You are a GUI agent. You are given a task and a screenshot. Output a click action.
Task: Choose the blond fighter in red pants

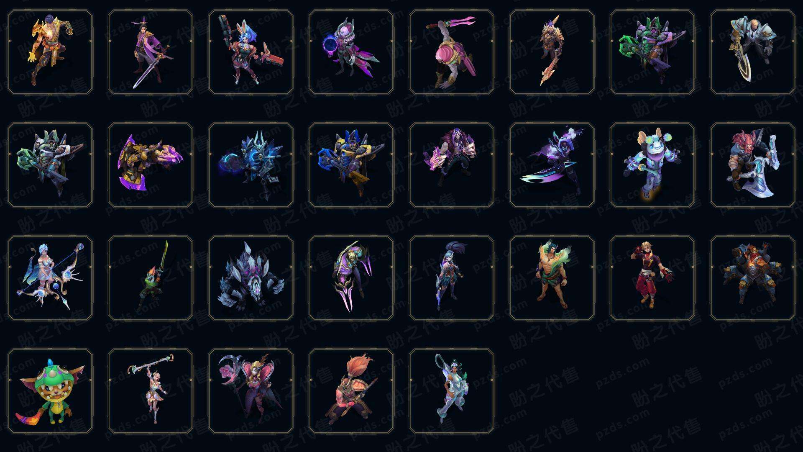click(x=652, y=278)
